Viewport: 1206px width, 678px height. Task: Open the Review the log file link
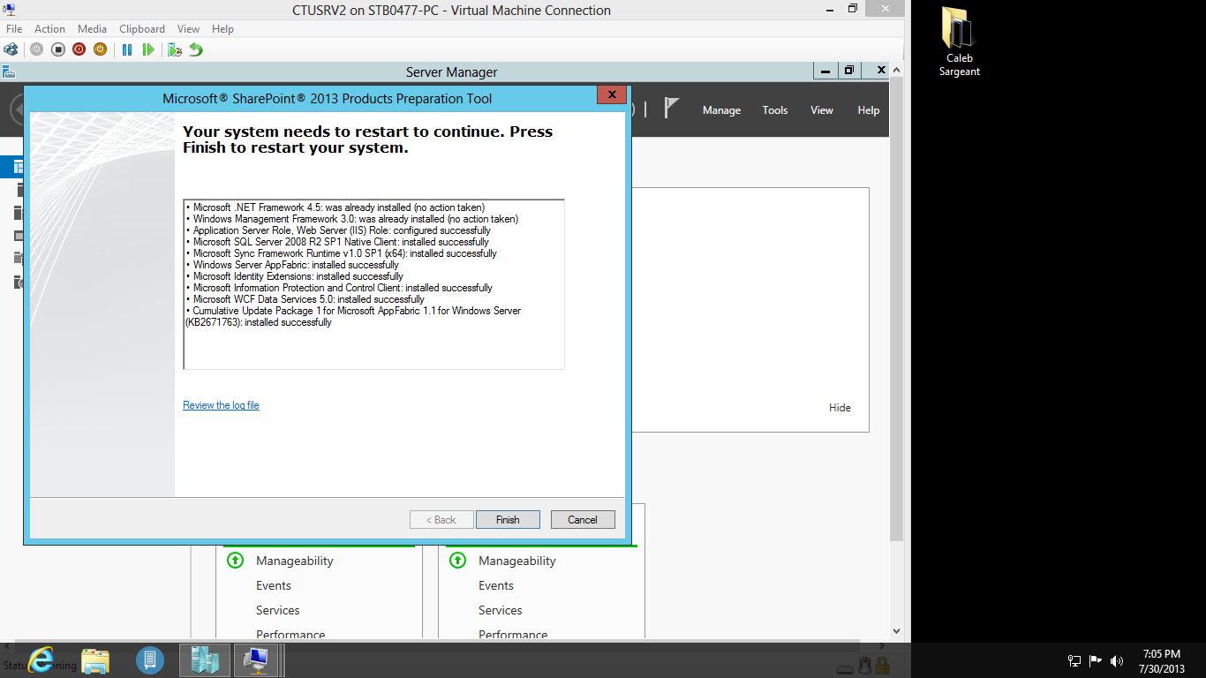221,405
